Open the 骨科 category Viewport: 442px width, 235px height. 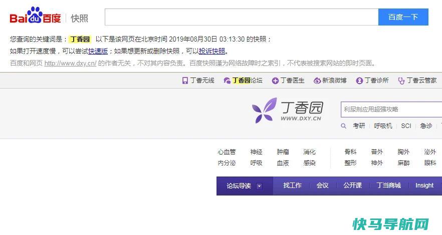click(x=350, y=152)
